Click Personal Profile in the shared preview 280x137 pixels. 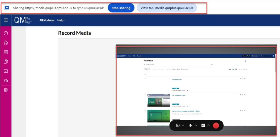pyautogui.click(x=246, y=56)
